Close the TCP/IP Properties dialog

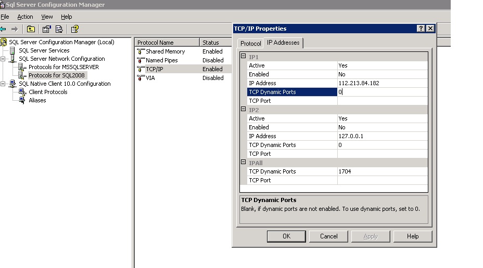[x=430, y=29]
